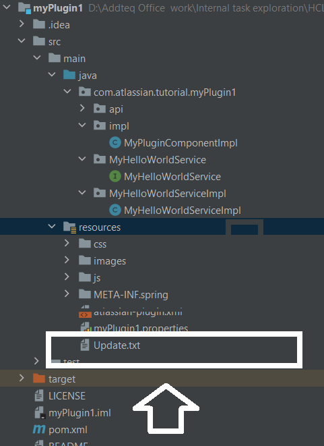Click the js folder icon
324x446 pixels.
pos(85,277)
